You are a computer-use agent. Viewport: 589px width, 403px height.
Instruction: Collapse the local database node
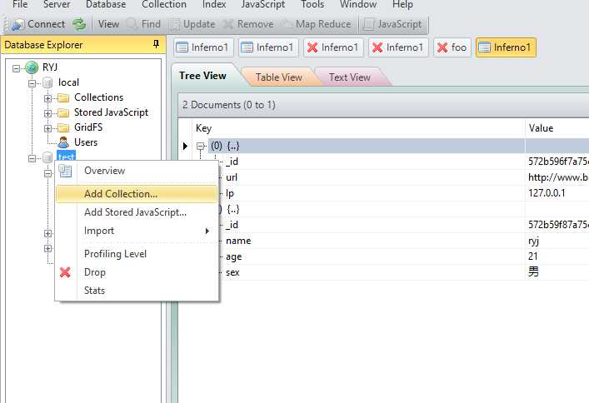[32, 83]
